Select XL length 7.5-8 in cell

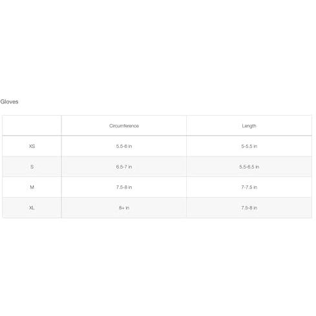coord(249,207)
